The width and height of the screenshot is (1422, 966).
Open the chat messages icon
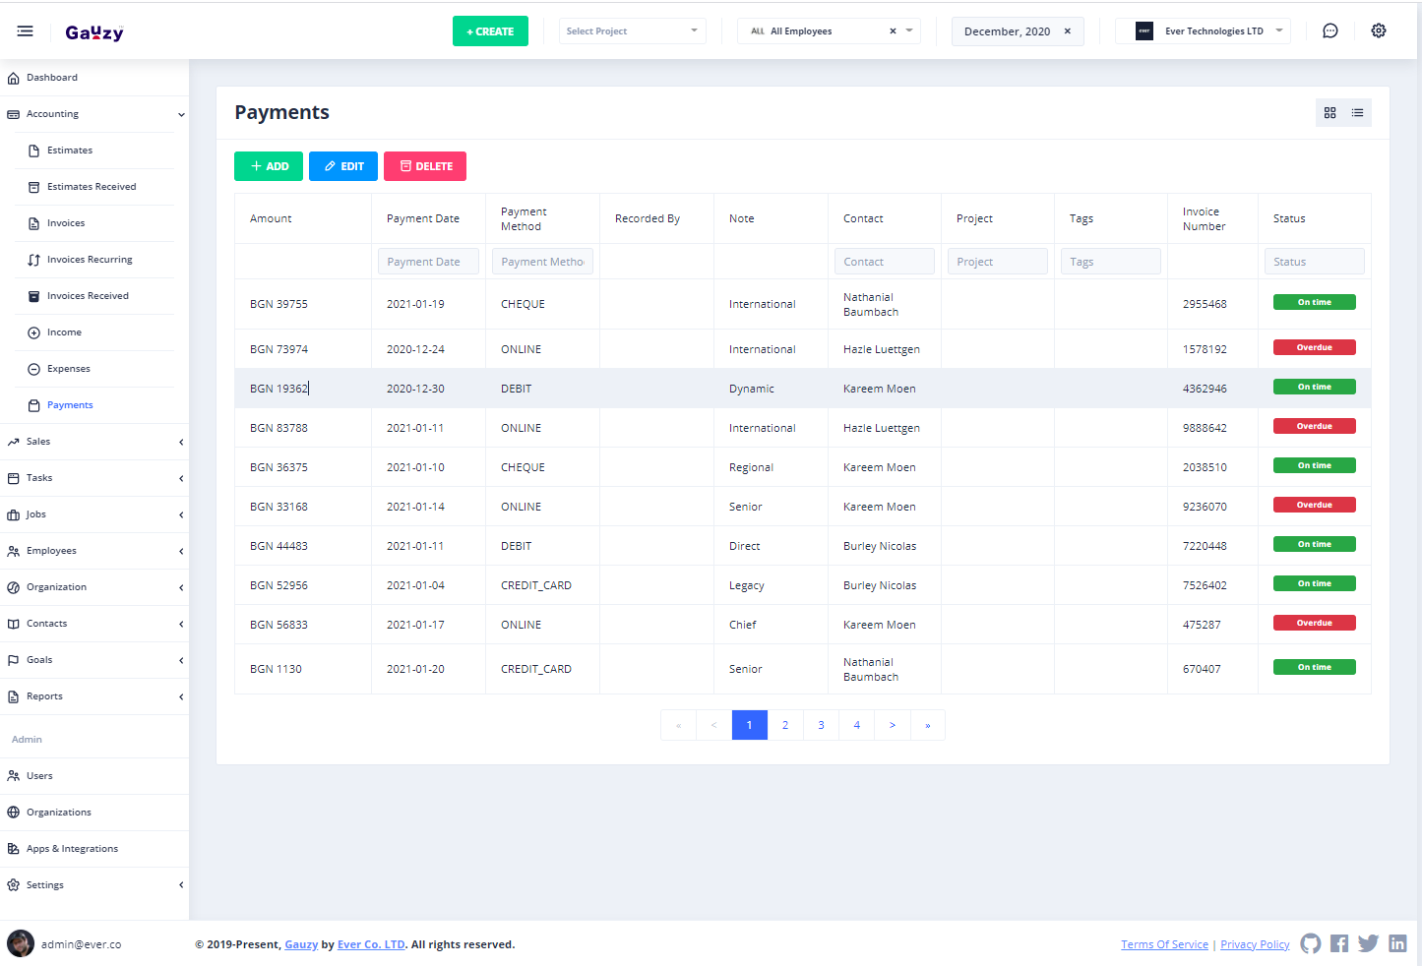pyautogui.click(x=1329, y=31)
